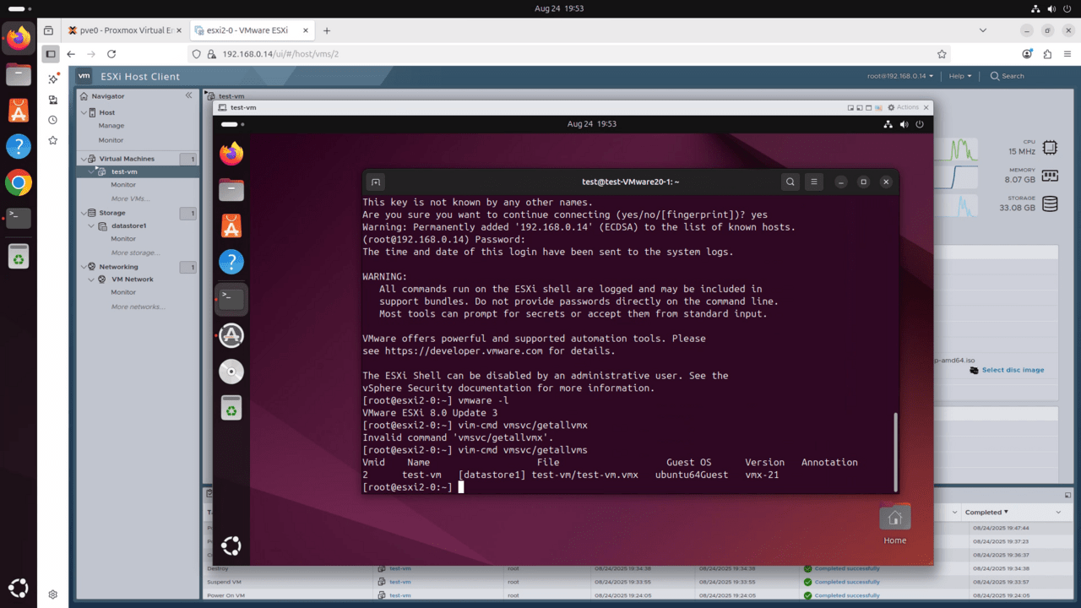
Task: Click disc icon in guest VM dock
Action: coord(231,372)
